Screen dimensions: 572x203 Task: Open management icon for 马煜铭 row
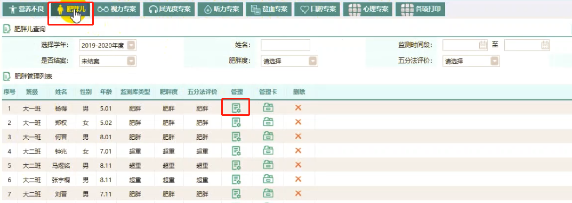coord(236,165)
